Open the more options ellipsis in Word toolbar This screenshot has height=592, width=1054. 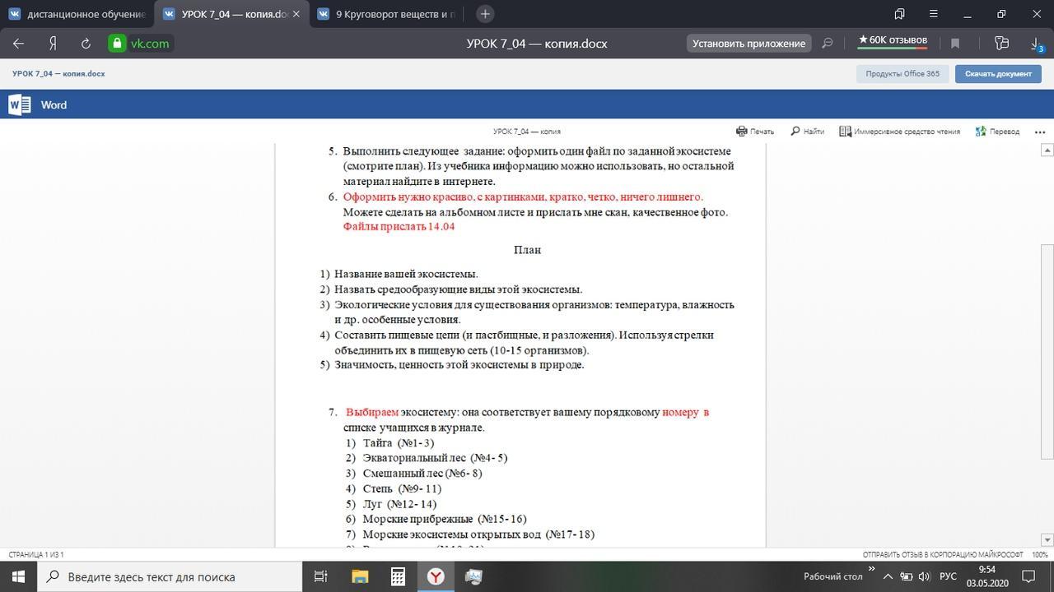pyautogui.click(x=1040, y=132)
